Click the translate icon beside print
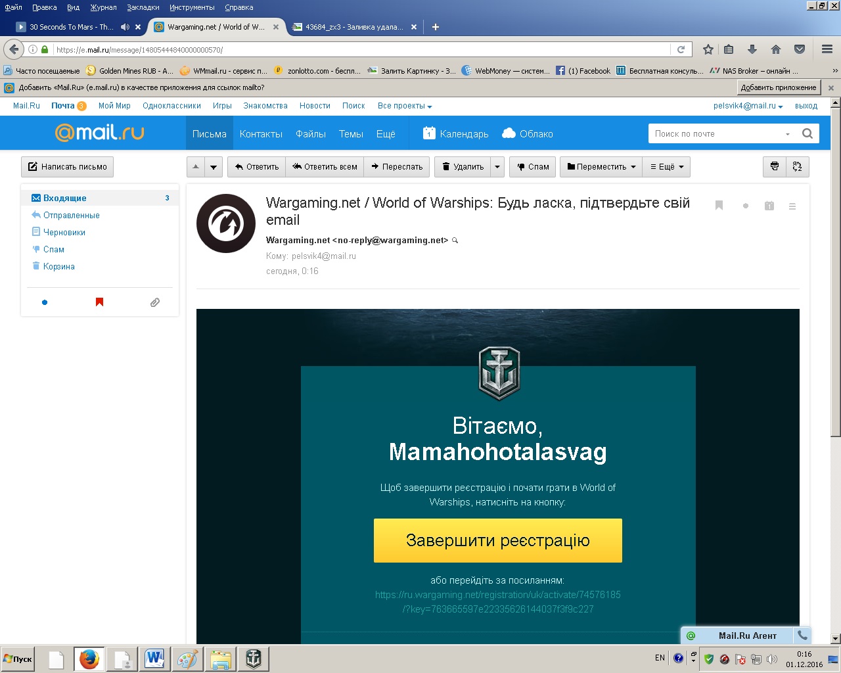This screenshot has width=841, height=673. pyautogui.click(x=798, y=166)
